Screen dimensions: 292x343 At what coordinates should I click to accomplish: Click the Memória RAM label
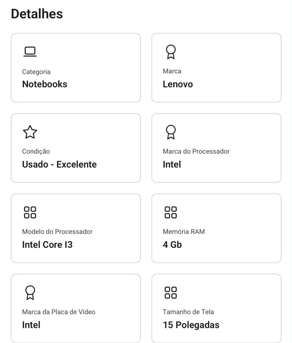[x=184, y=232]
